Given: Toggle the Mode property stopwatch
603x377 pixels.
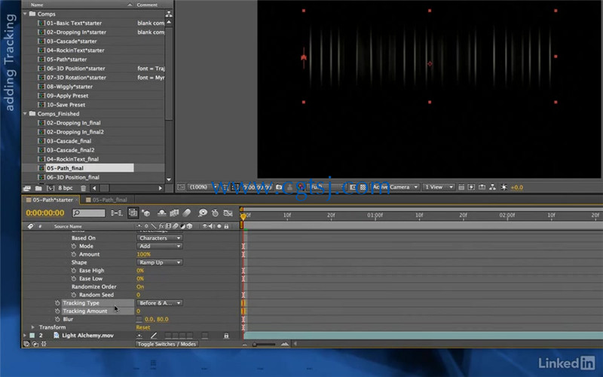Looking at the screenshot, I should [73, 247].
